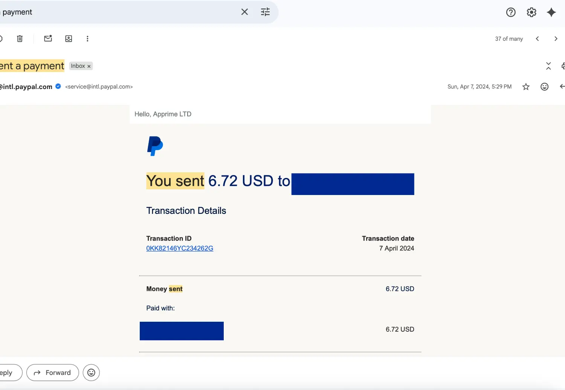Delete the PayPal email
The image size is (565, 390).
[20, 38]
